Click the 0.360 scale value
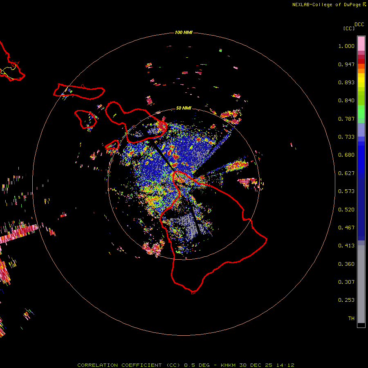 [x=346, y=264]
